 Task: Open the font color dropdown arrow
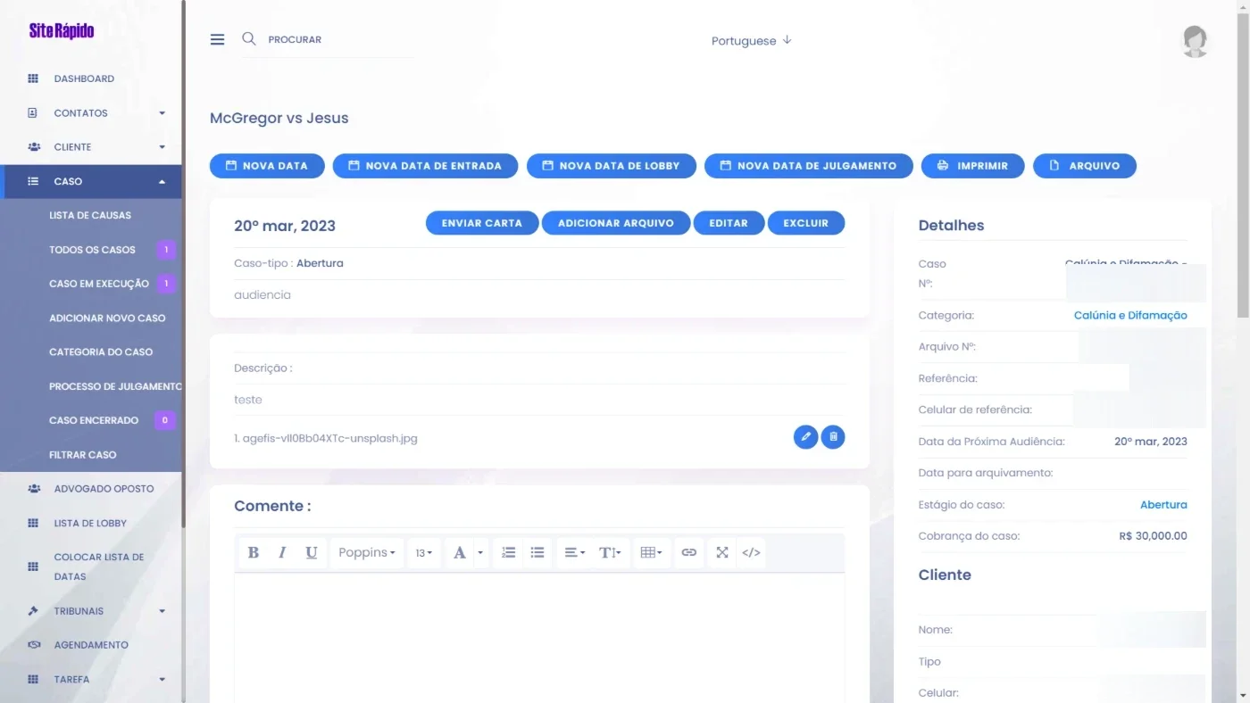tap(480, 552)
